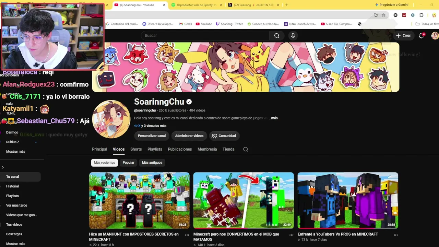Switch to the Tienda channel tab
The image size is (439, 247).
228,149
